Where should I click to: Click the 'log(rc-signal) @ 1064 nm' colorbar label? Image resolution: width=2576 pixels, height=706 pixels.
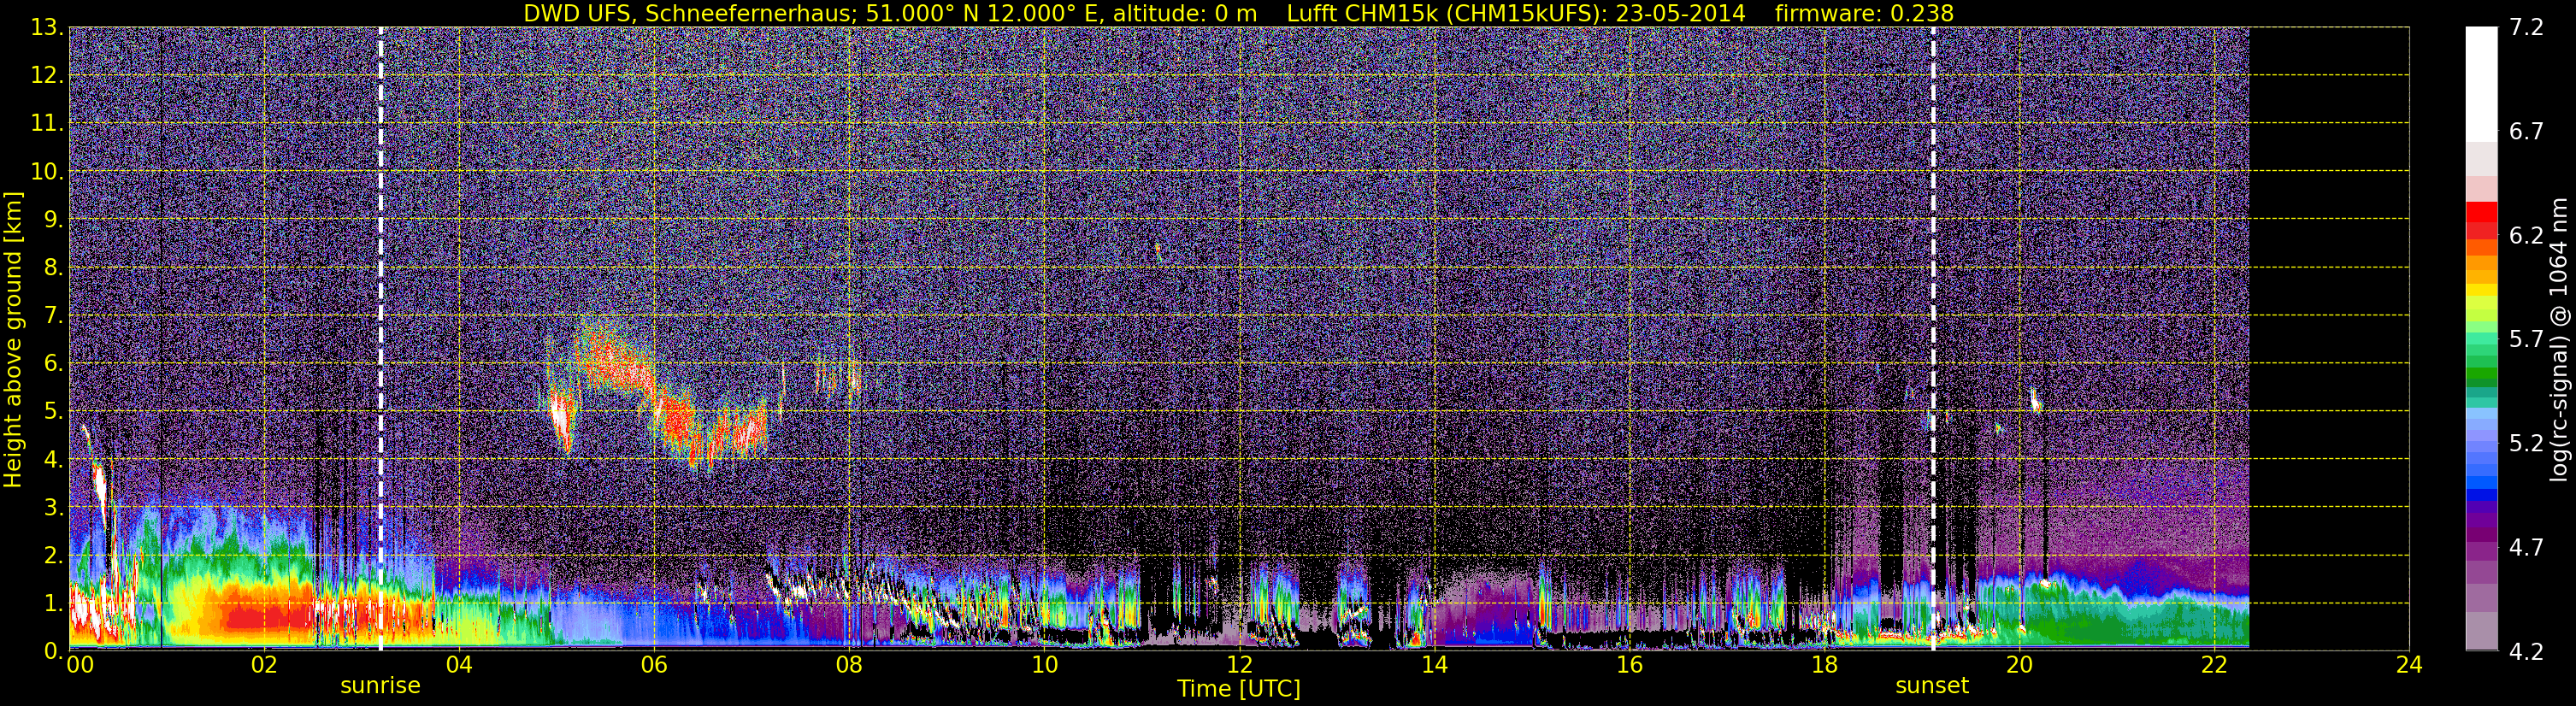coord(2559,339)
